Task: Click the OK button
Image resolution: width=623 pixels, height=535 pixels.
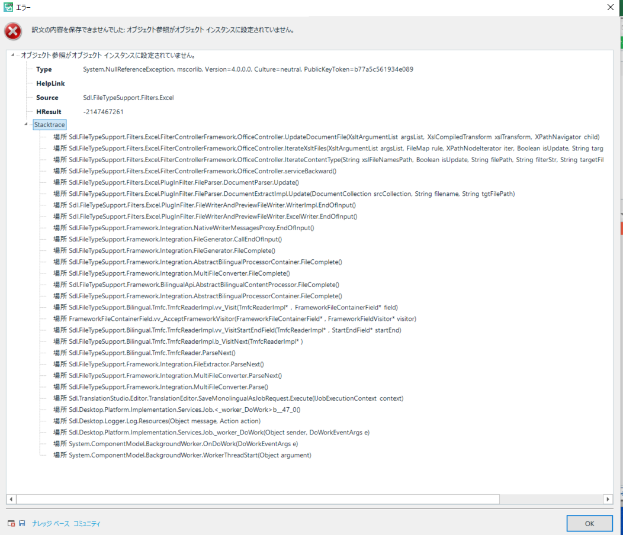Action: (589, 523)
